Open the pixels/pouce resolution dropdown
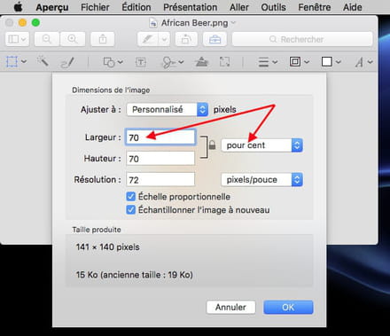This screenshot has width=390, height=336. [x=261, y=179]
